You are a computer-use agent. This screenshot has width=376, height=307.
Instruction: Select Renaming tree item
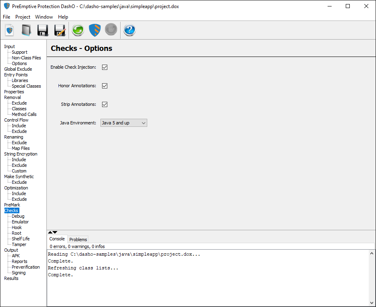click(14, 137)
